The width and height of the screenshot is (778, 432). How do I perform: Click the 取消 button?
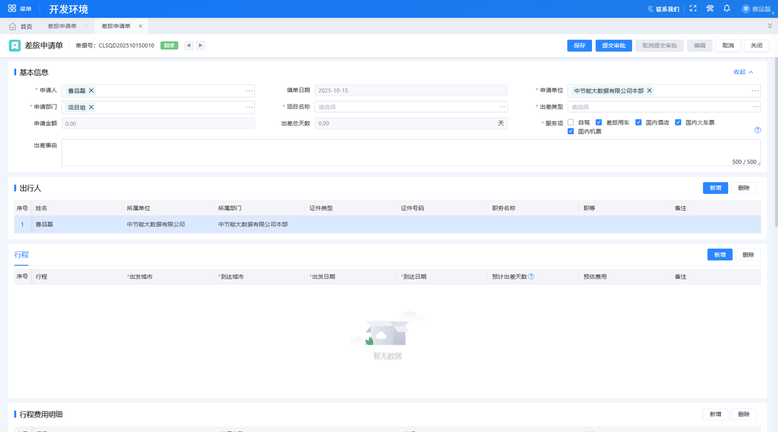[728, 45]
